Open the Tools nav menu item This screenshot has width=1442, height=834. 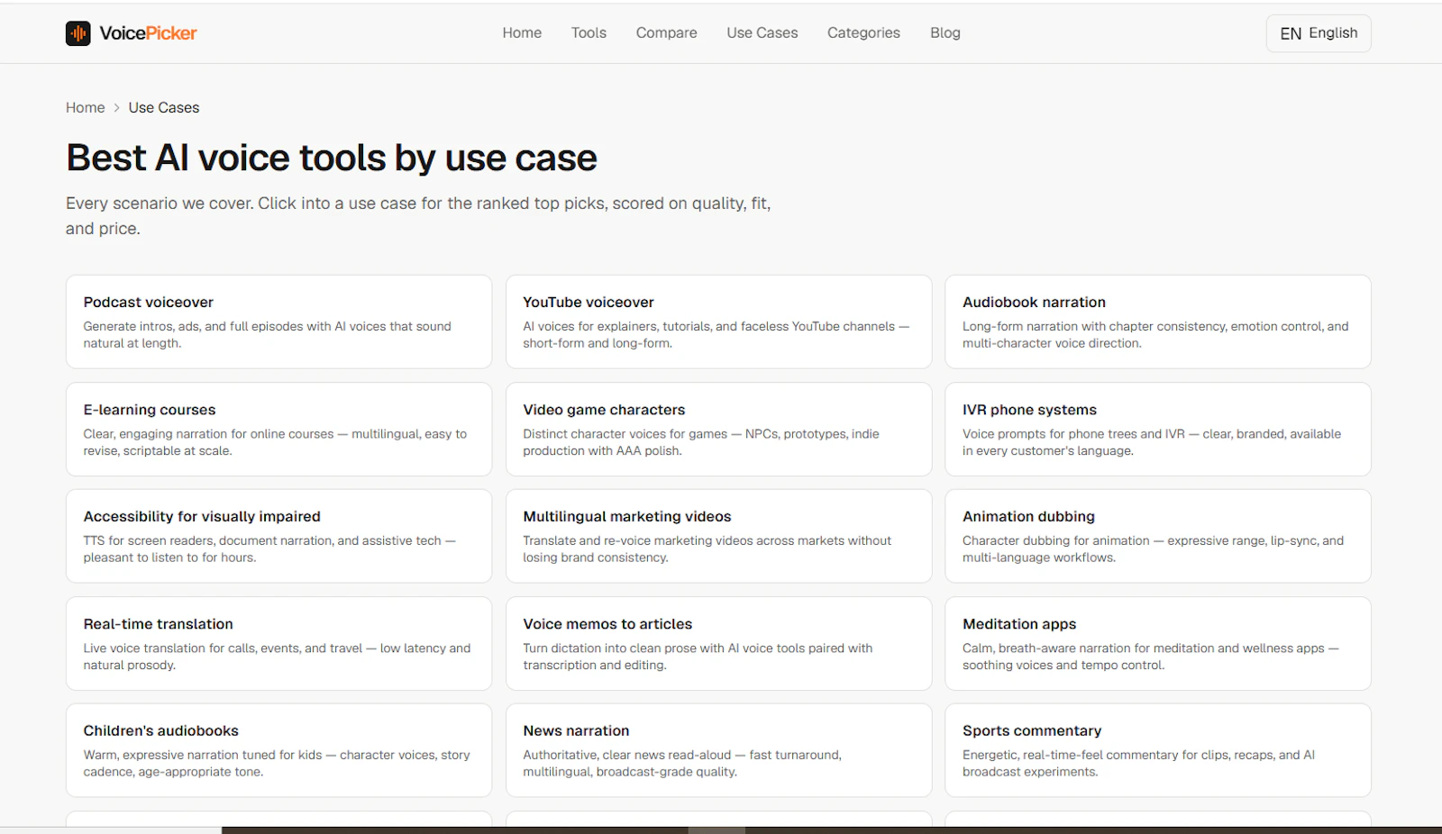tap(589, 32)
